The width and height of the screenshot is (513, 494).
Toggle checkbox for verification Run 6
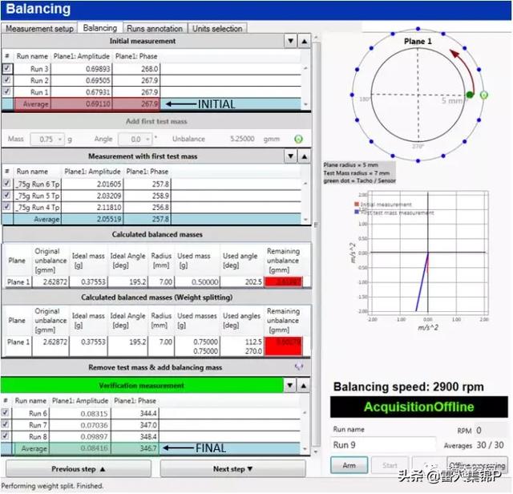6,413
